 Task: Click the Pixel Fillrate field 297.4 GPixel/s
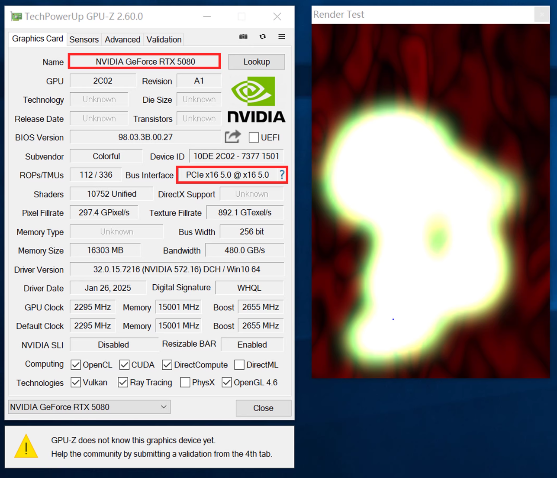pyautogui.click(x=104, y=213)
